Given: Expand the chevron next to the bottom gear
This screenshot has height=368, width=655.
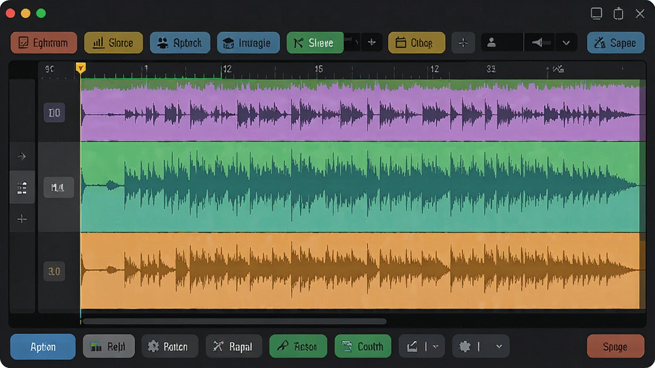Looking at the screenshot, I should 499,347.
